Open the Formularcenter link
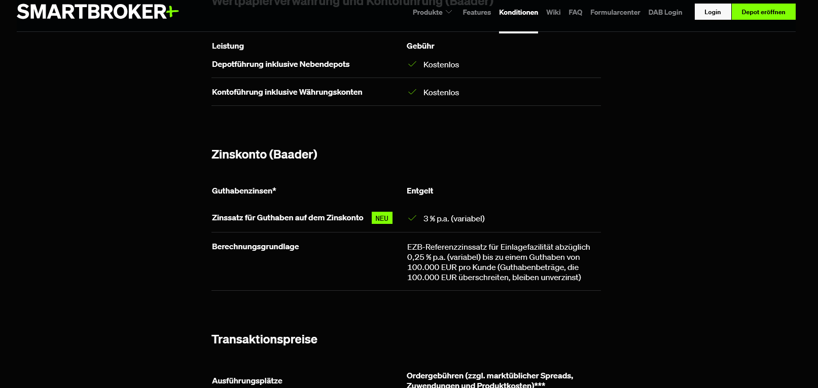Image resolution: width=818 pixels, height=388 pixels. tap(615, 12)
